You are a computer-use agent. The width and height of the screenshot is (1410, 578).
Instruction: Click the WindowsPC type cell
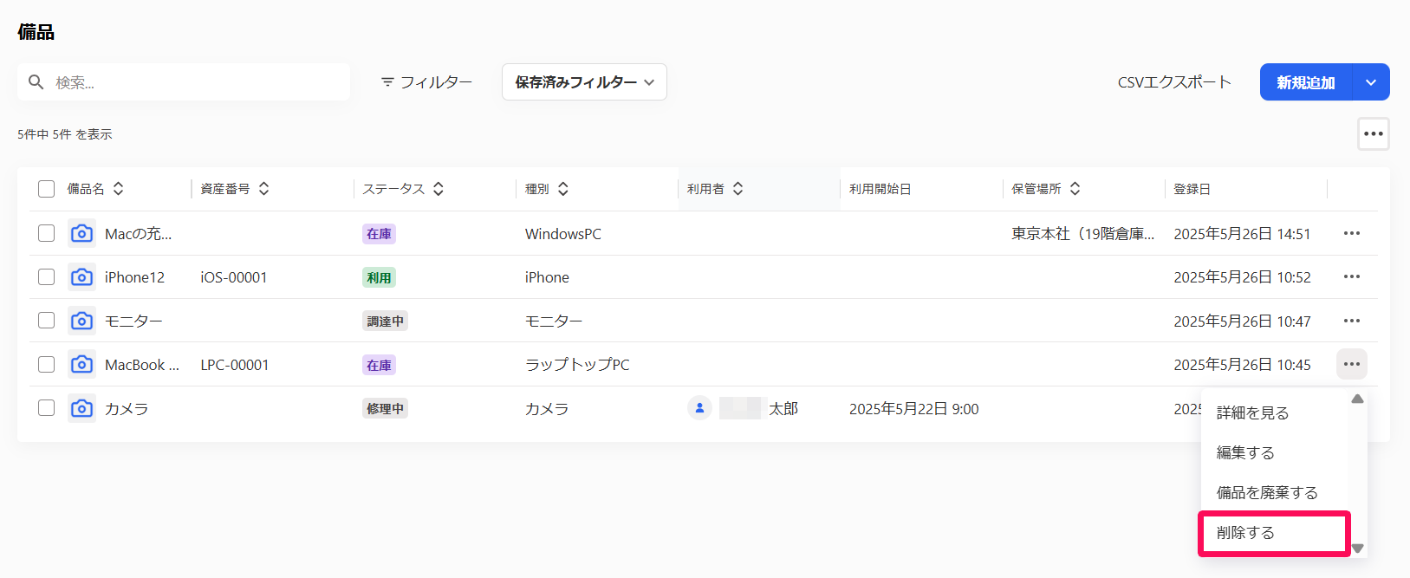[563, 234]
